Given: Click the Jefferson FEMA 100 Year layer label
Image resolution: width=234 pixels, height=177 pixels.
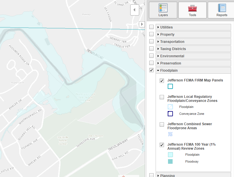Looking at the screenshot, I should click(x=191, y=146).
